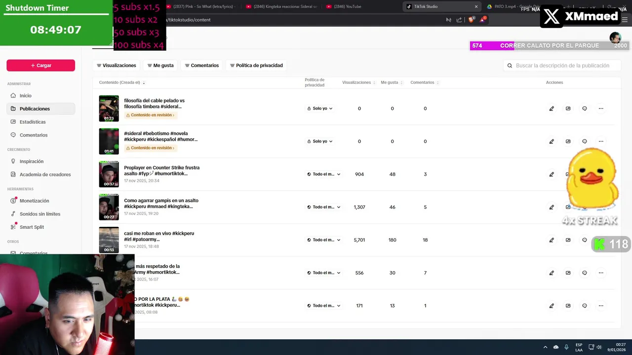
Task: Change cover image for 'filosofía del cable pelado' post
Action: click(x=568, y=108)
